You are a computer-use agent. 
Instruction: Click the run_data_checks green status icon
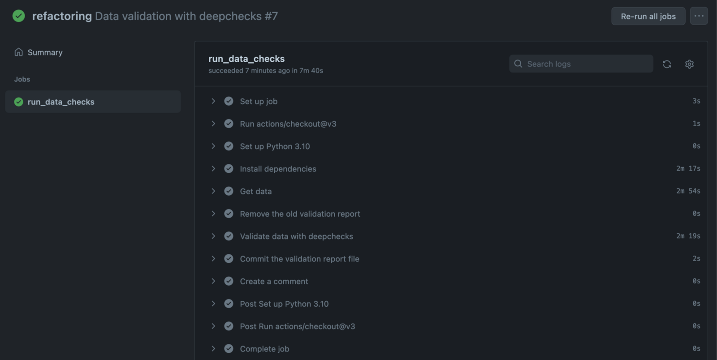(x=19, y=102)
